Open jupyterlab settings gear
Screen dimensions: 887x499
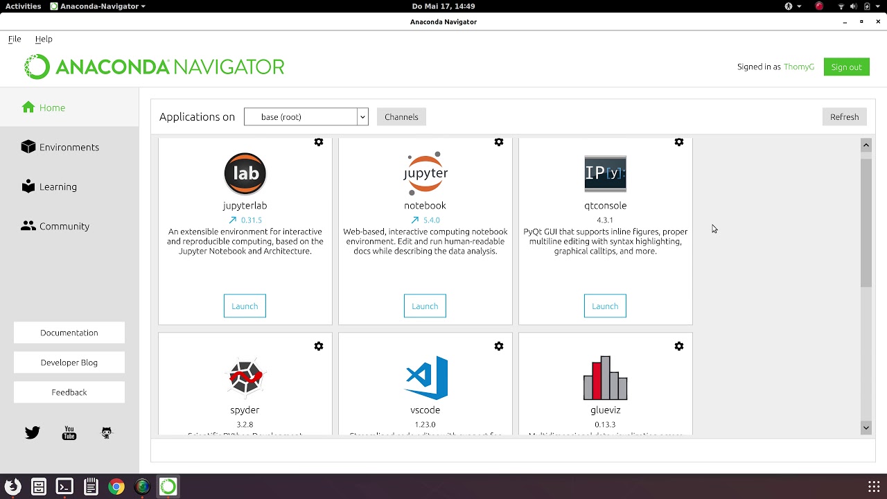pyautogui.click(x=319, y=142)
